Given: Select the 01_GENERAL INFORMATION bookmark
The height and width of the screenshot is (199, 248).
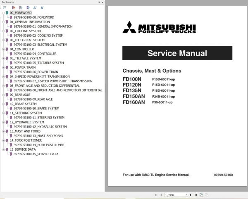Looking at the screenshot, I should pos(30,22).
